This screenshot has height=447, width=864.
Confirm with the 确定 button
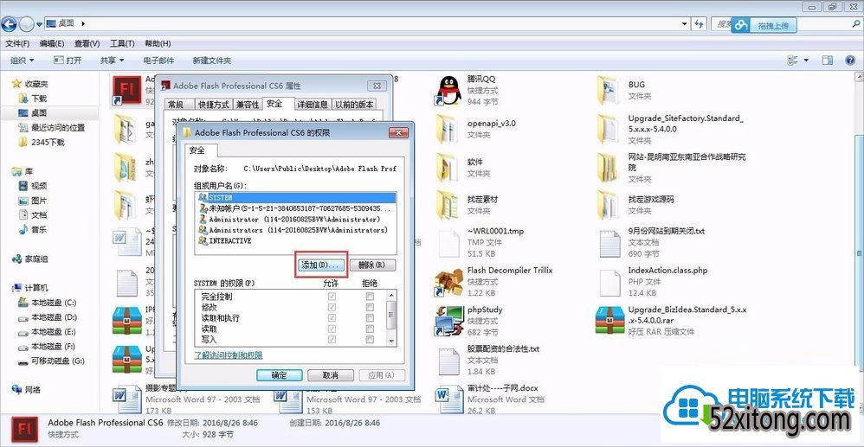tap(280, 375)
